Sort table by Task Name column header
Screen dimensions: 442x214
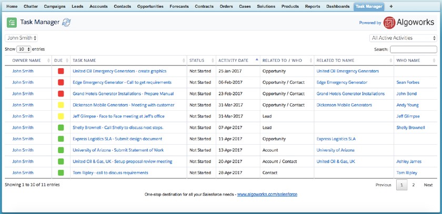(84, 61)
